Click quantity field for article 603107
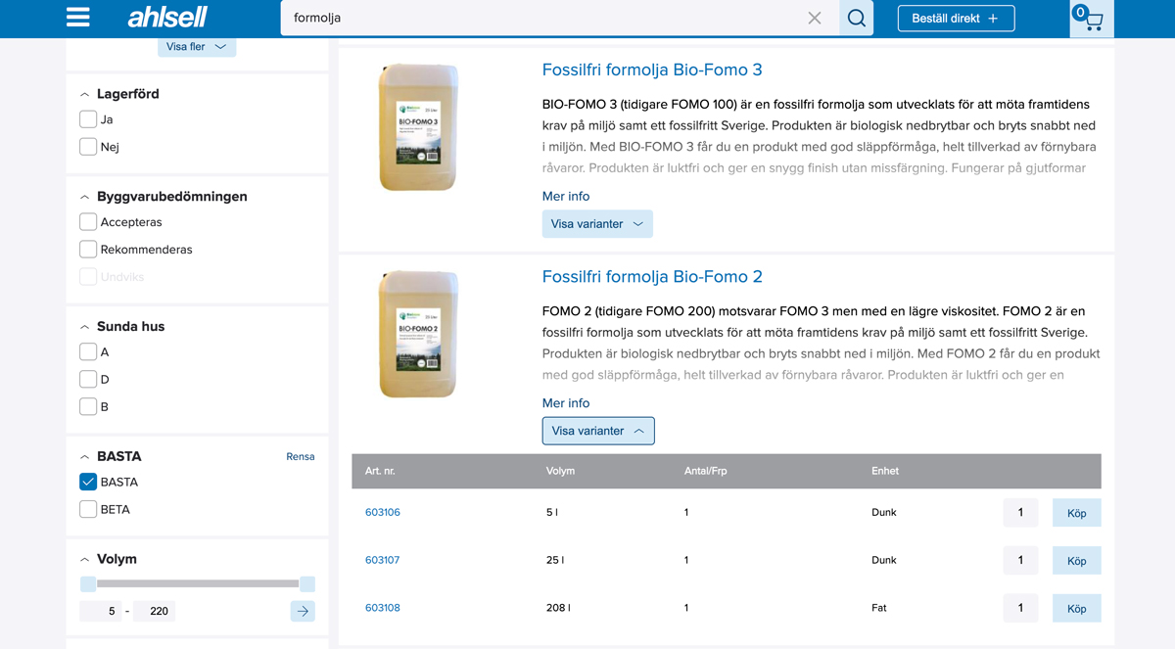The width and height of the screenshot is (1175, 649). (1020, 561)
